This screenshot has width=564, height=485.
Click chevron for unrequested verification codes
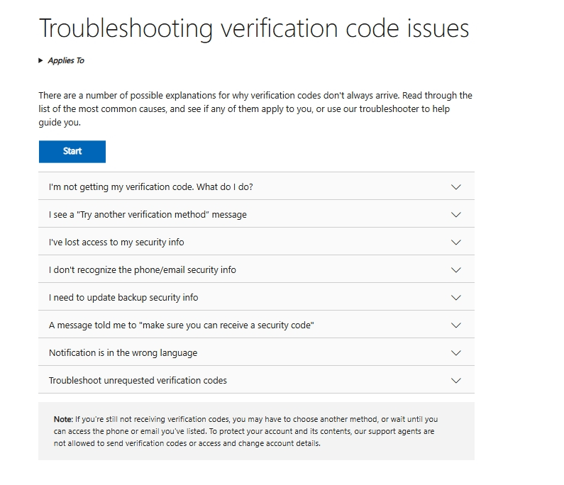(x=455, y=381)
